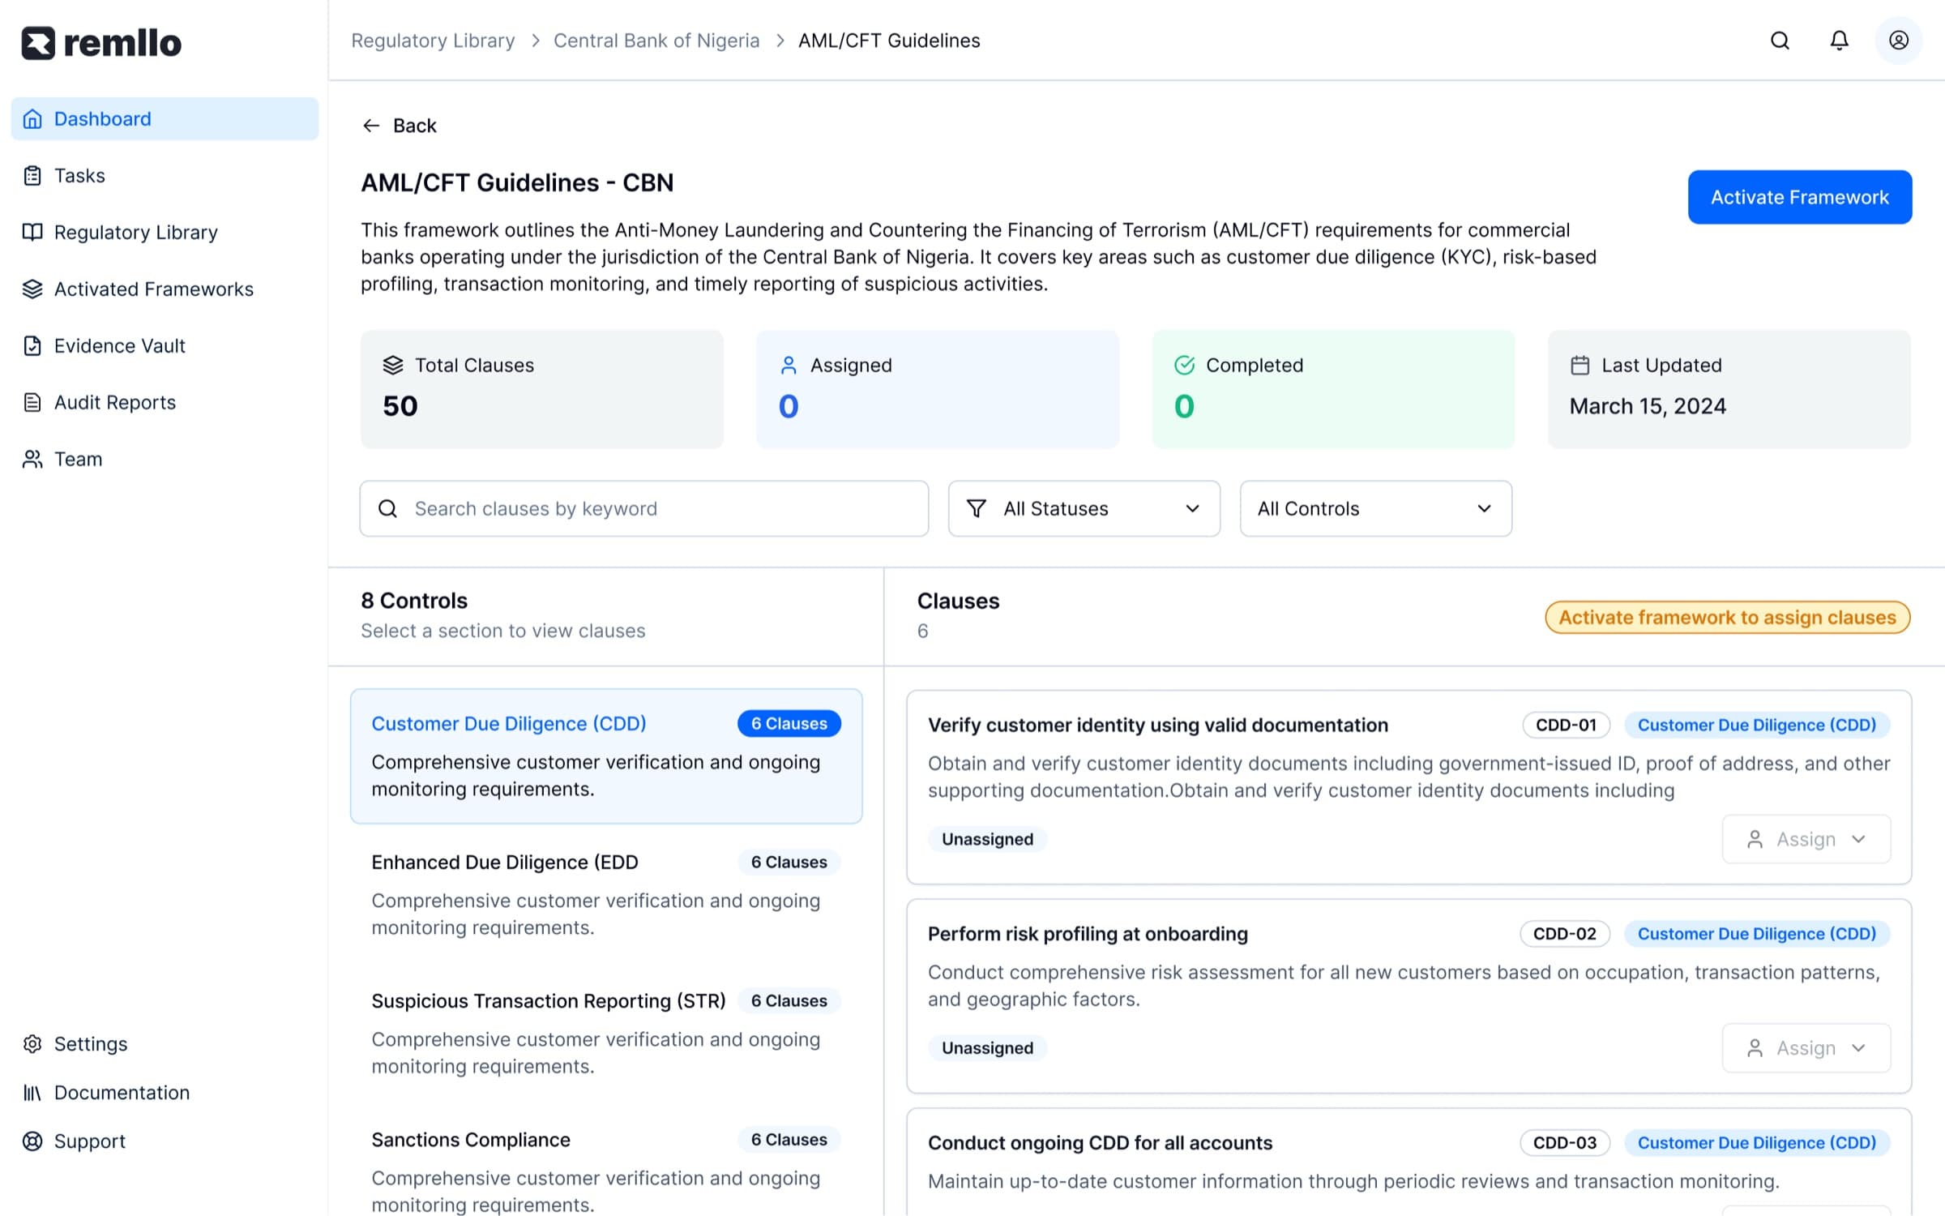Click the AML/CFT Guidelines breadcrumb

click(x=889, y=41)
